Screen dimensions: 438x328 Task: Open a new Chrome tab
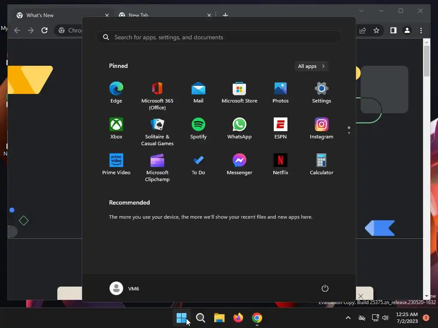(x=225, y=15)
